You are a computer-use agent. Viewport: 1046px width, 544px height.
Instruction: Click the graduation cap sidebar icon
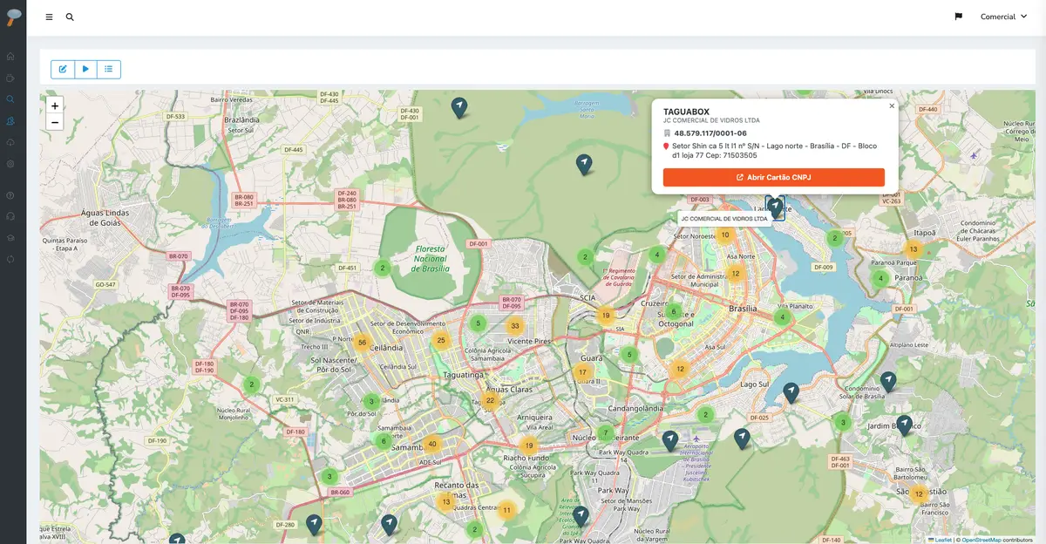point(10,238)
